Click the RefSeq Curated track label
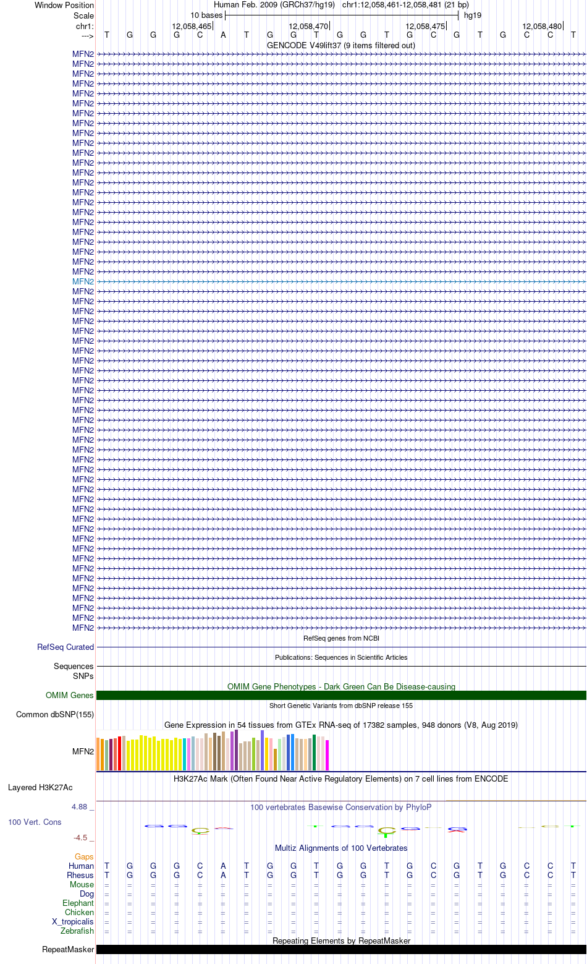 tap(65, 647)
